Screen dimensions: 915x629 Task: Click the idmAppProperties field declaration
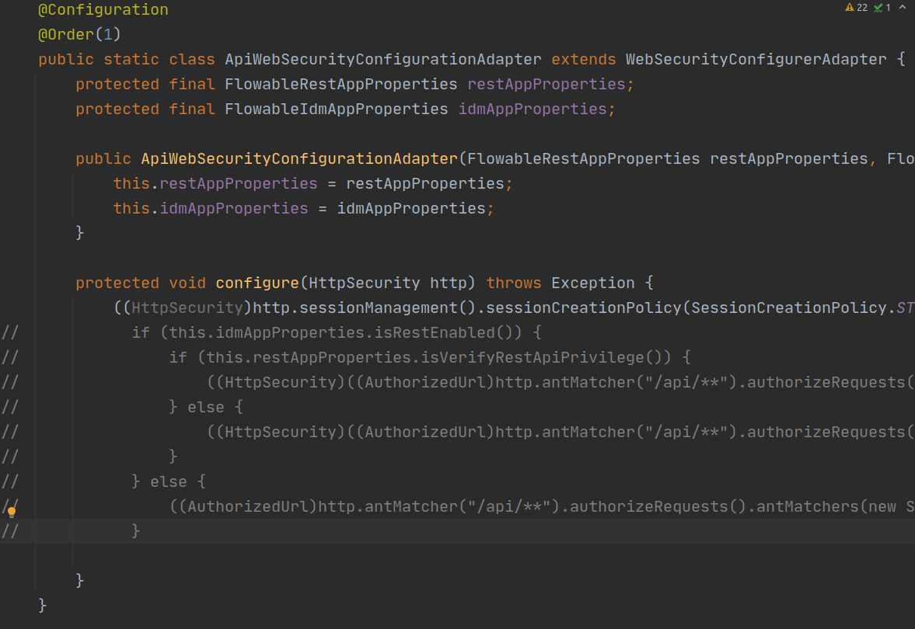tap(533, 108)
